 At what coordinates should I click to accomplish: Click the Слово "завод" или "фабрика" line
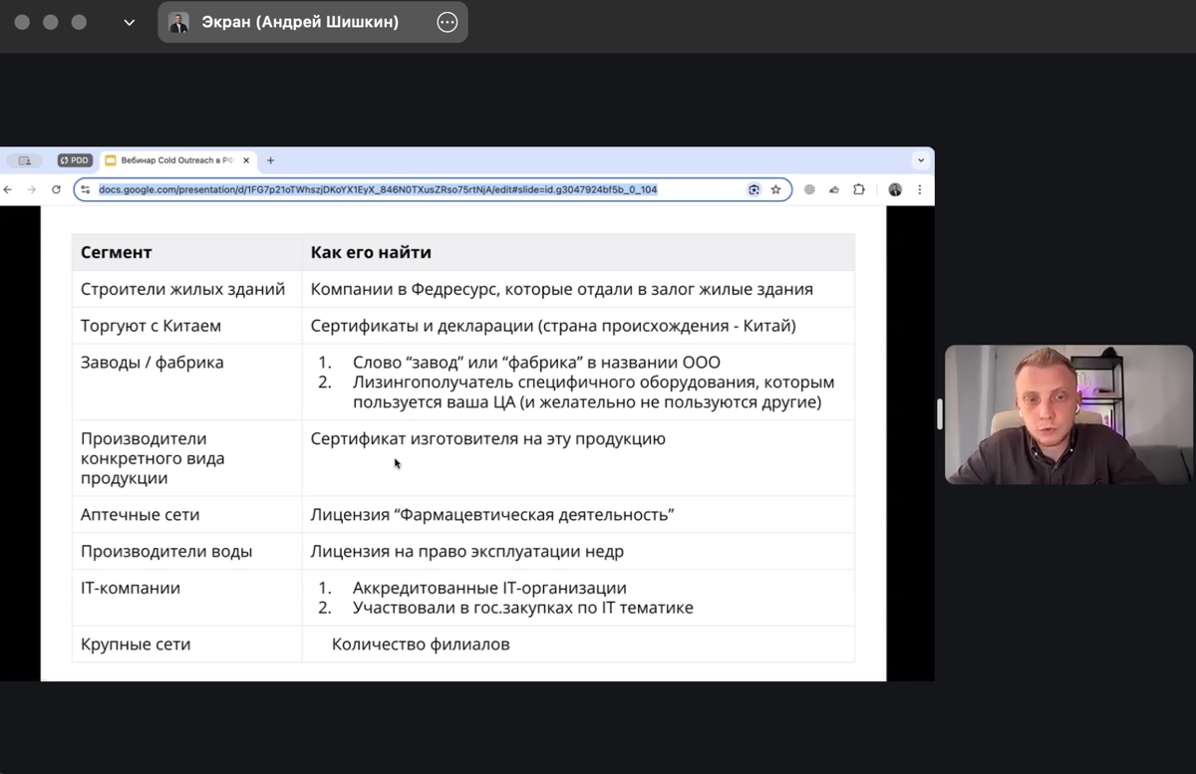tap(536, 363)
